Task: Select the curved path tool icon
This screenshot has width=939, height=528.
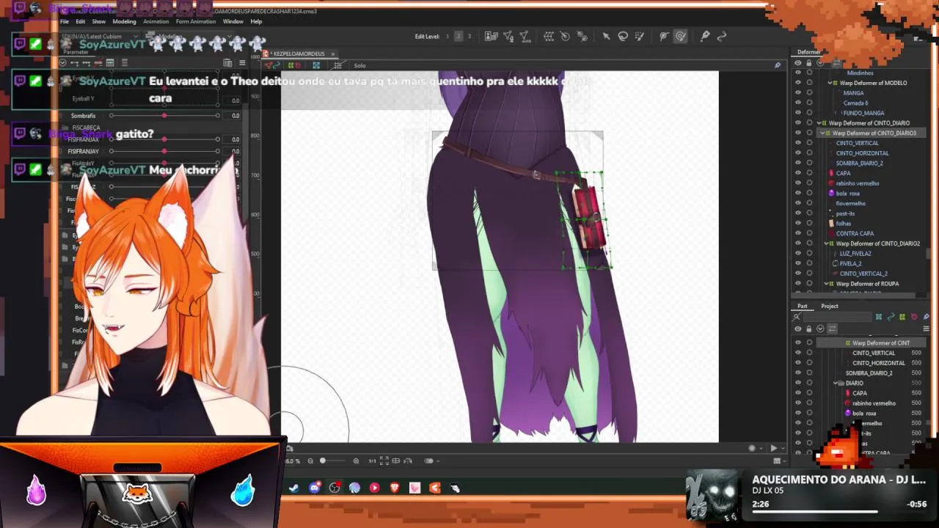Action: pyautogui.click(x=722, y=36)
